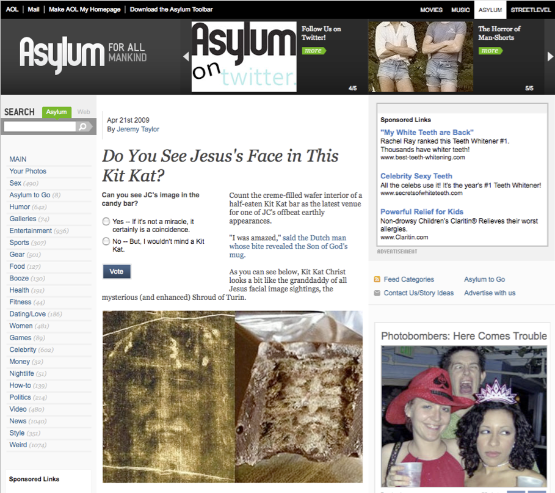Open the Streetlevel top navigation tab
The width and height of the screenshot is (555, 493).
click(x=531, y=10)
